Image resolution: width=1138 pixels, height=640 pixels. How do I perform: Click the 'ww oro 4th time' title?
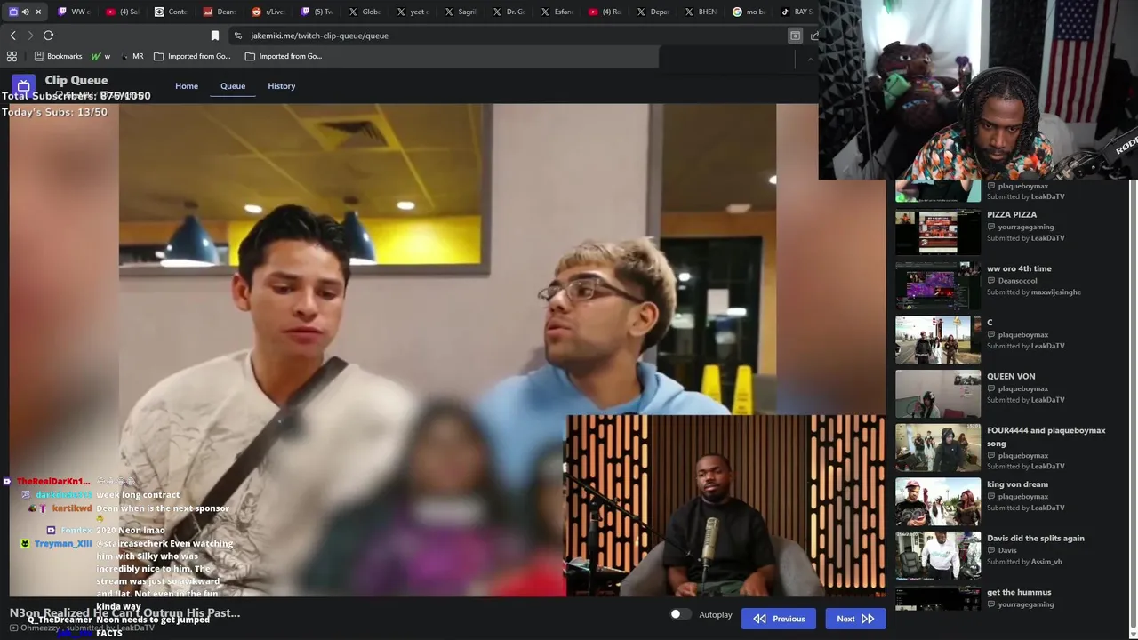point(1019,268)
